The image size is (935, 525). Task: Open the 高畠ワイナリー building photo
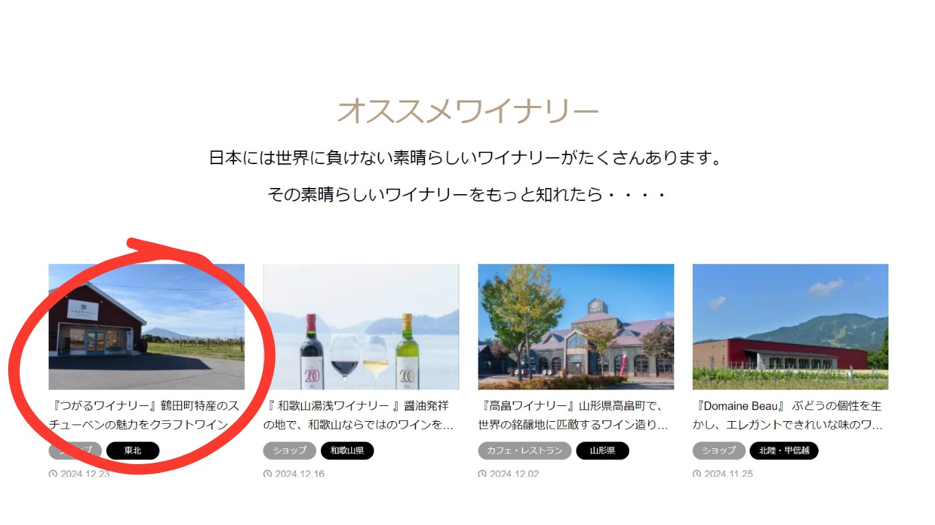576,327
